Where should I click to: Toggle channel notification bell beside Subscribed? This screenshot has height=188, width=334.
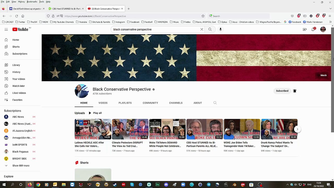[x=295, y=91]
